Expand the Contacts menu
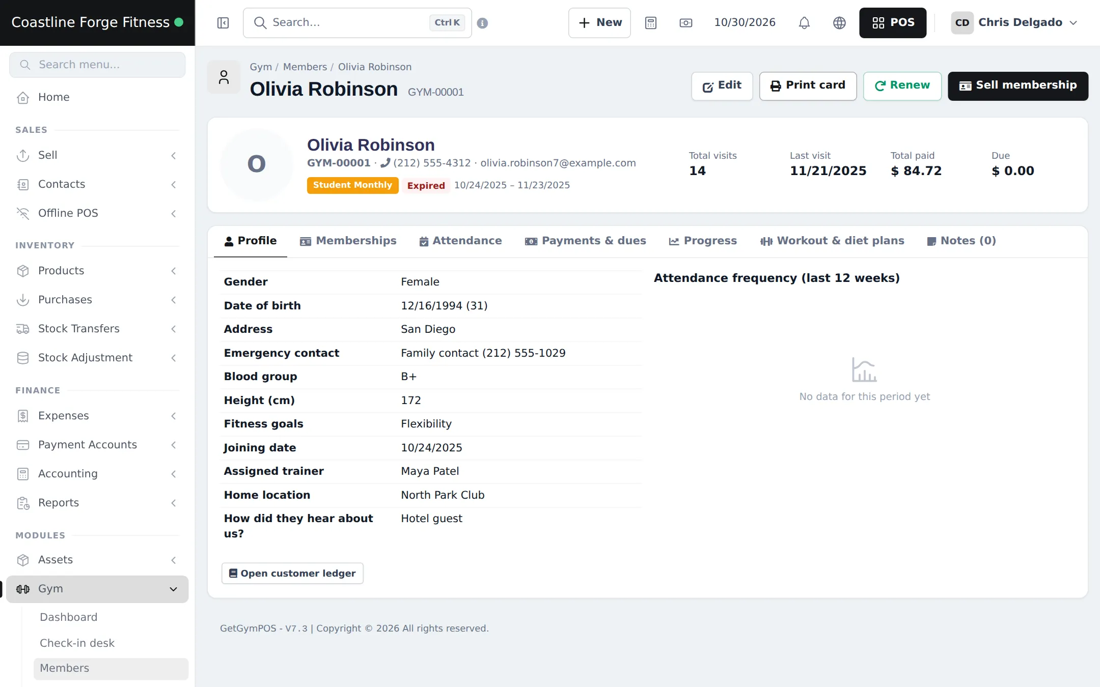This screenshot has width=1100, height=687. [97, 184]
